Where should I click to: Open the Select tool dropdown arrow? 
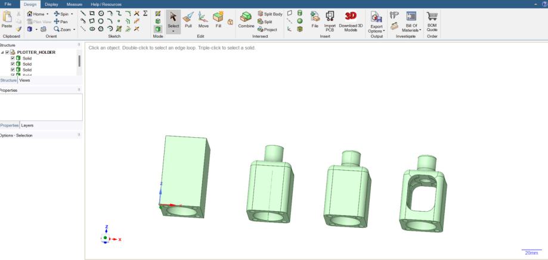coord(174,32)
